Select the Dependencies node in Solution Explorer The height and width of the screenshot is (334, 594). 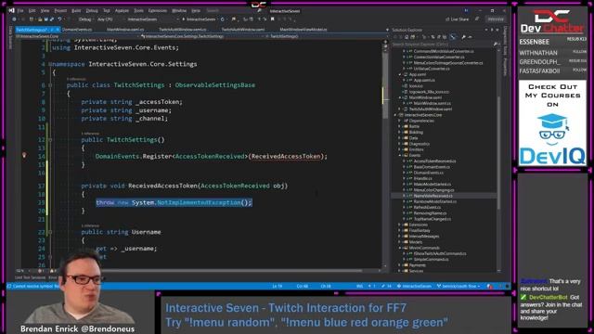[x=421, y=121]
